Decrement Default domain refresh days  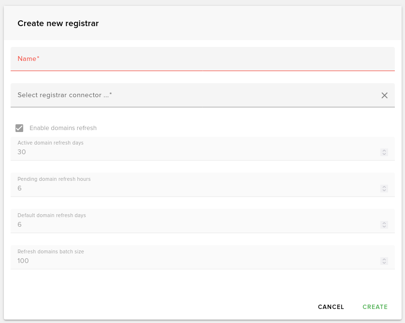(x=384, y=226)
